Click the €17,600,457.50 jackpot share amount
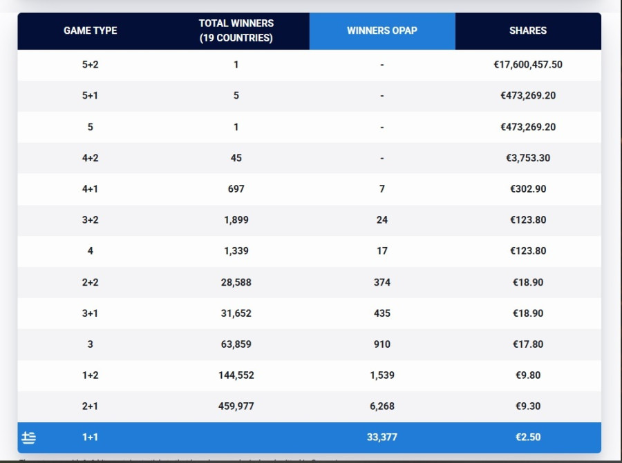Viewport: 622px width, 463px height. [528, 65]
